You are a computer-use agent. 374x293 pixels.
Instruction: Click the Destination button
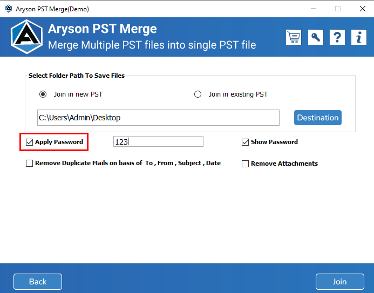(x=318, y=118)
